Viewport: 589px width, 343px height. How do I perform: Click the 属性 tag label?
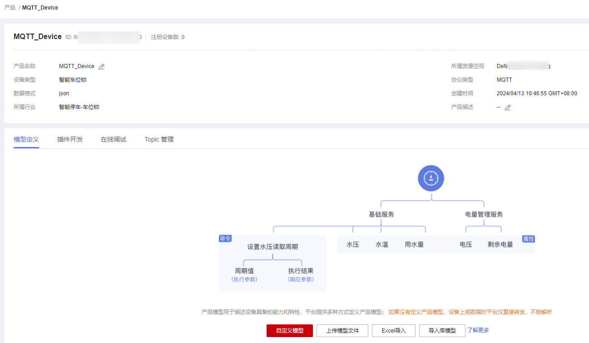point(529,239)
